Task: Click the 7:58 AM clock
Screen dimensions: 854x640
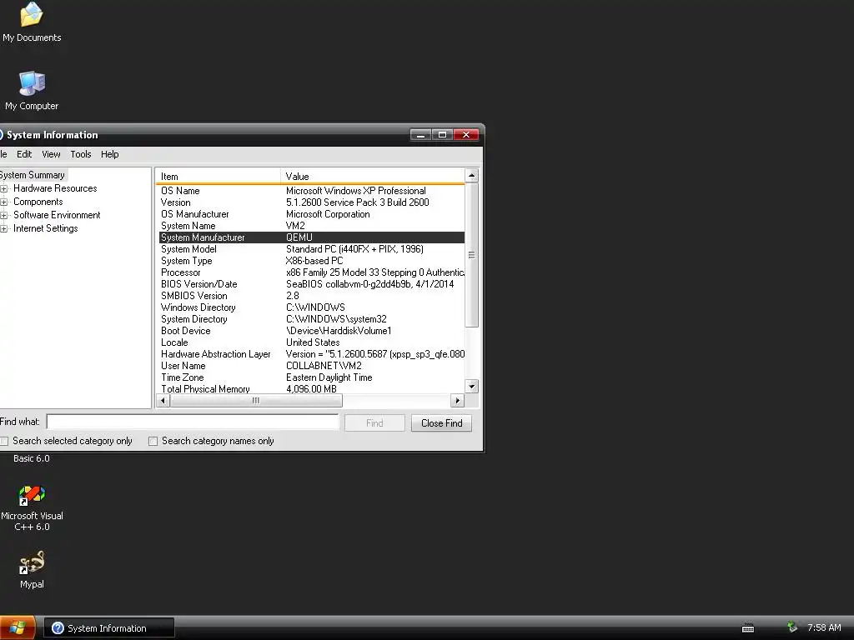Action: pyautogui.click(x=824, y=627)
